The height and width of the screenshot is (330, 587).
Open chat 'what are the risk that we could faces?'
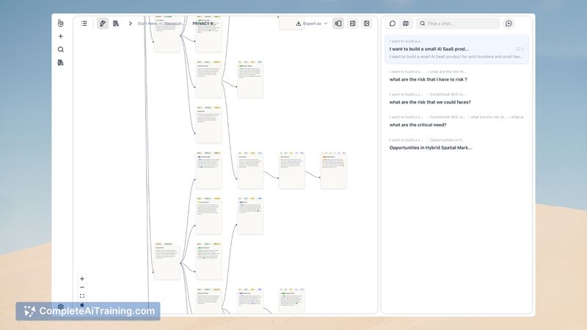(x=456, y=98)
